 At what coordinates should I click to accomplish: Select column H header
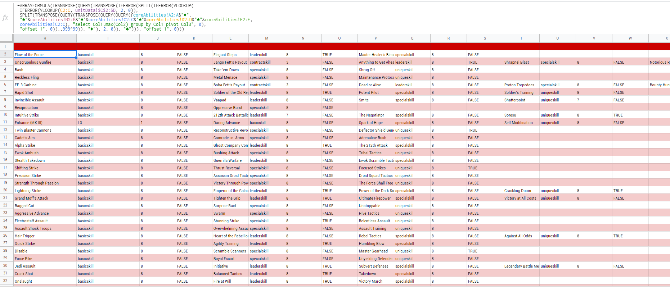pyautogui.click(x=45, y=38)
